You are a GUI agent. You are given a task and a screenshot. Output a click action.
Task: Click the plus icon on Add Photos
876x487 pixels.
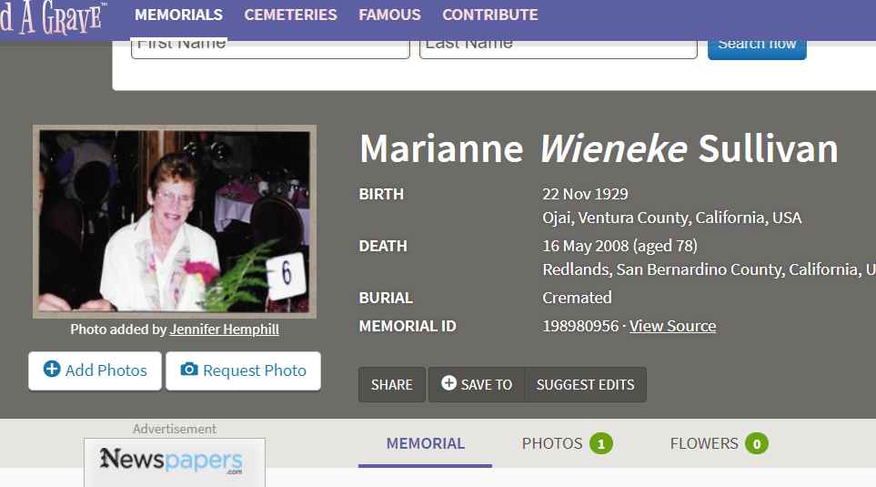pyautogui.click(x=52, y=369)
